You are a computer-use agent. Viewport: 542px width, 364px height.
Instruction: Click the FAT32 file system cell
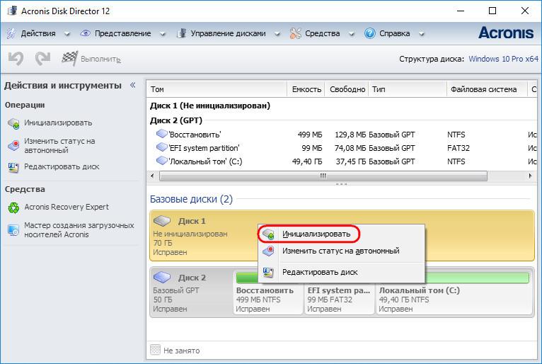[459, 148]
